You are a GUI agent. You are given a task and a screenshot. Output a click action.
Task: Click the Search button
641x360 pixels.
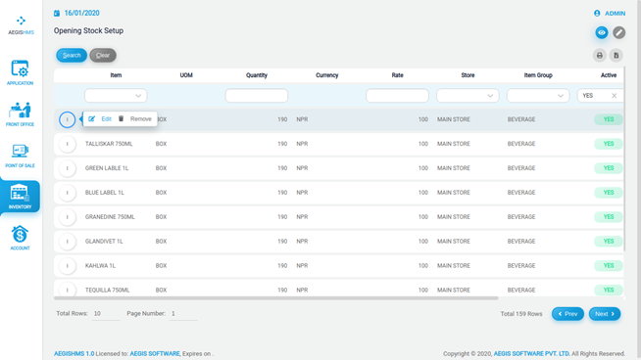(x=72, y=55)
